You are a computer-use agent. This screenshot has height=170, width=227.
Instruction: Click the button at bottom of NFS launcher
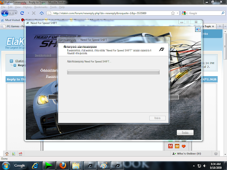coord(185,132)
